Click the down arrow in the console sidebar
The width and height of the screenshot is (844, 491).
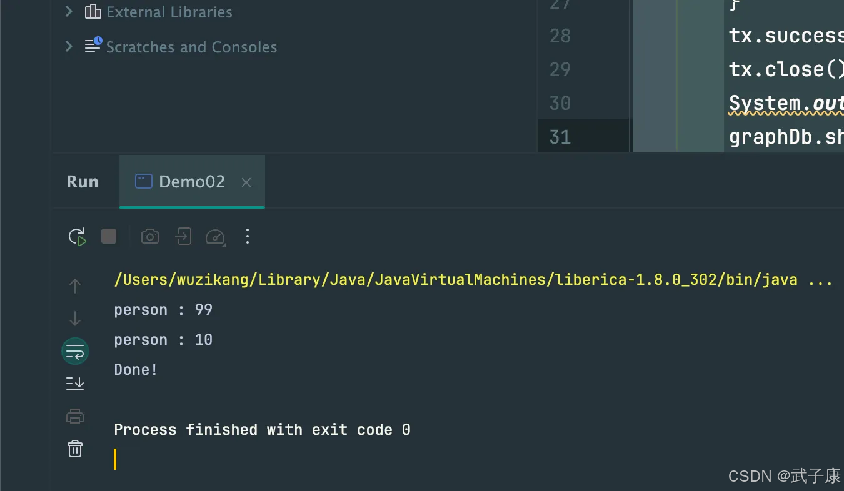click(x=75, y=319)
